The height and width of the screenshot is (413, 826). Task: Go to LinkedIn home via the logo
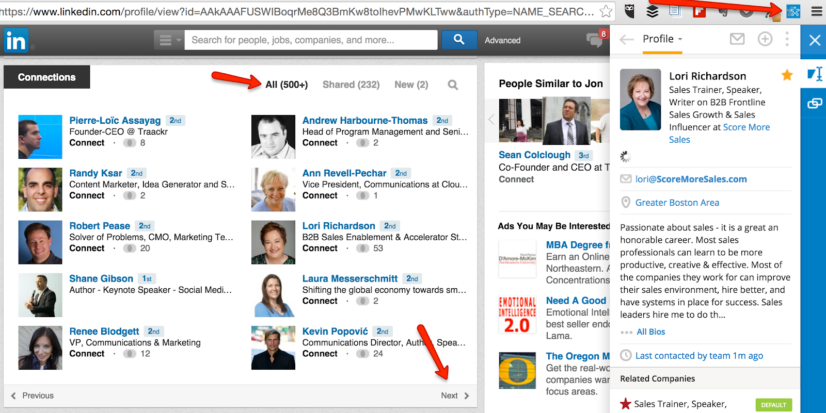(x=16, y=41)
